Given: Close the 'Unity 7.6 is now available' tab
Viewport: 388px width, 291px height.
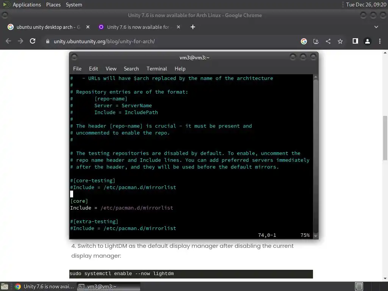Looking at the screenshot, I should tap(178, 27).
